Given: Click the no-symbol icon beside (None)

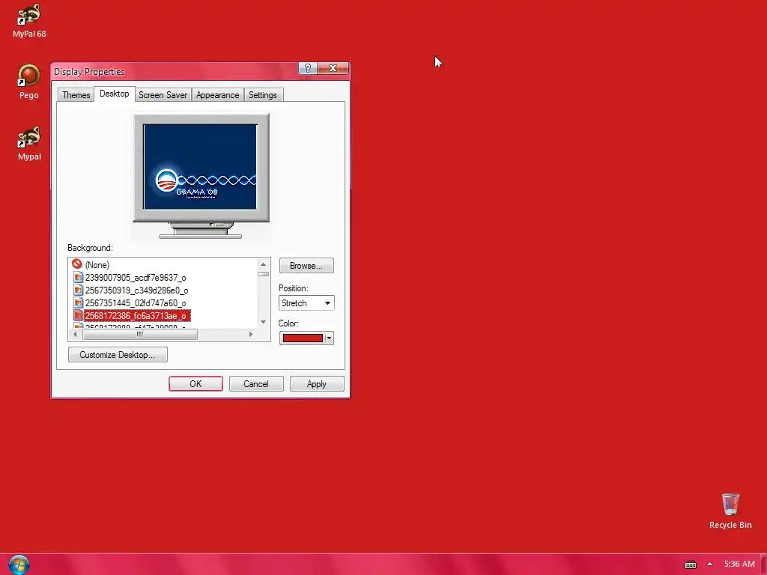Looking at the screenshot, I should point(77,264).
